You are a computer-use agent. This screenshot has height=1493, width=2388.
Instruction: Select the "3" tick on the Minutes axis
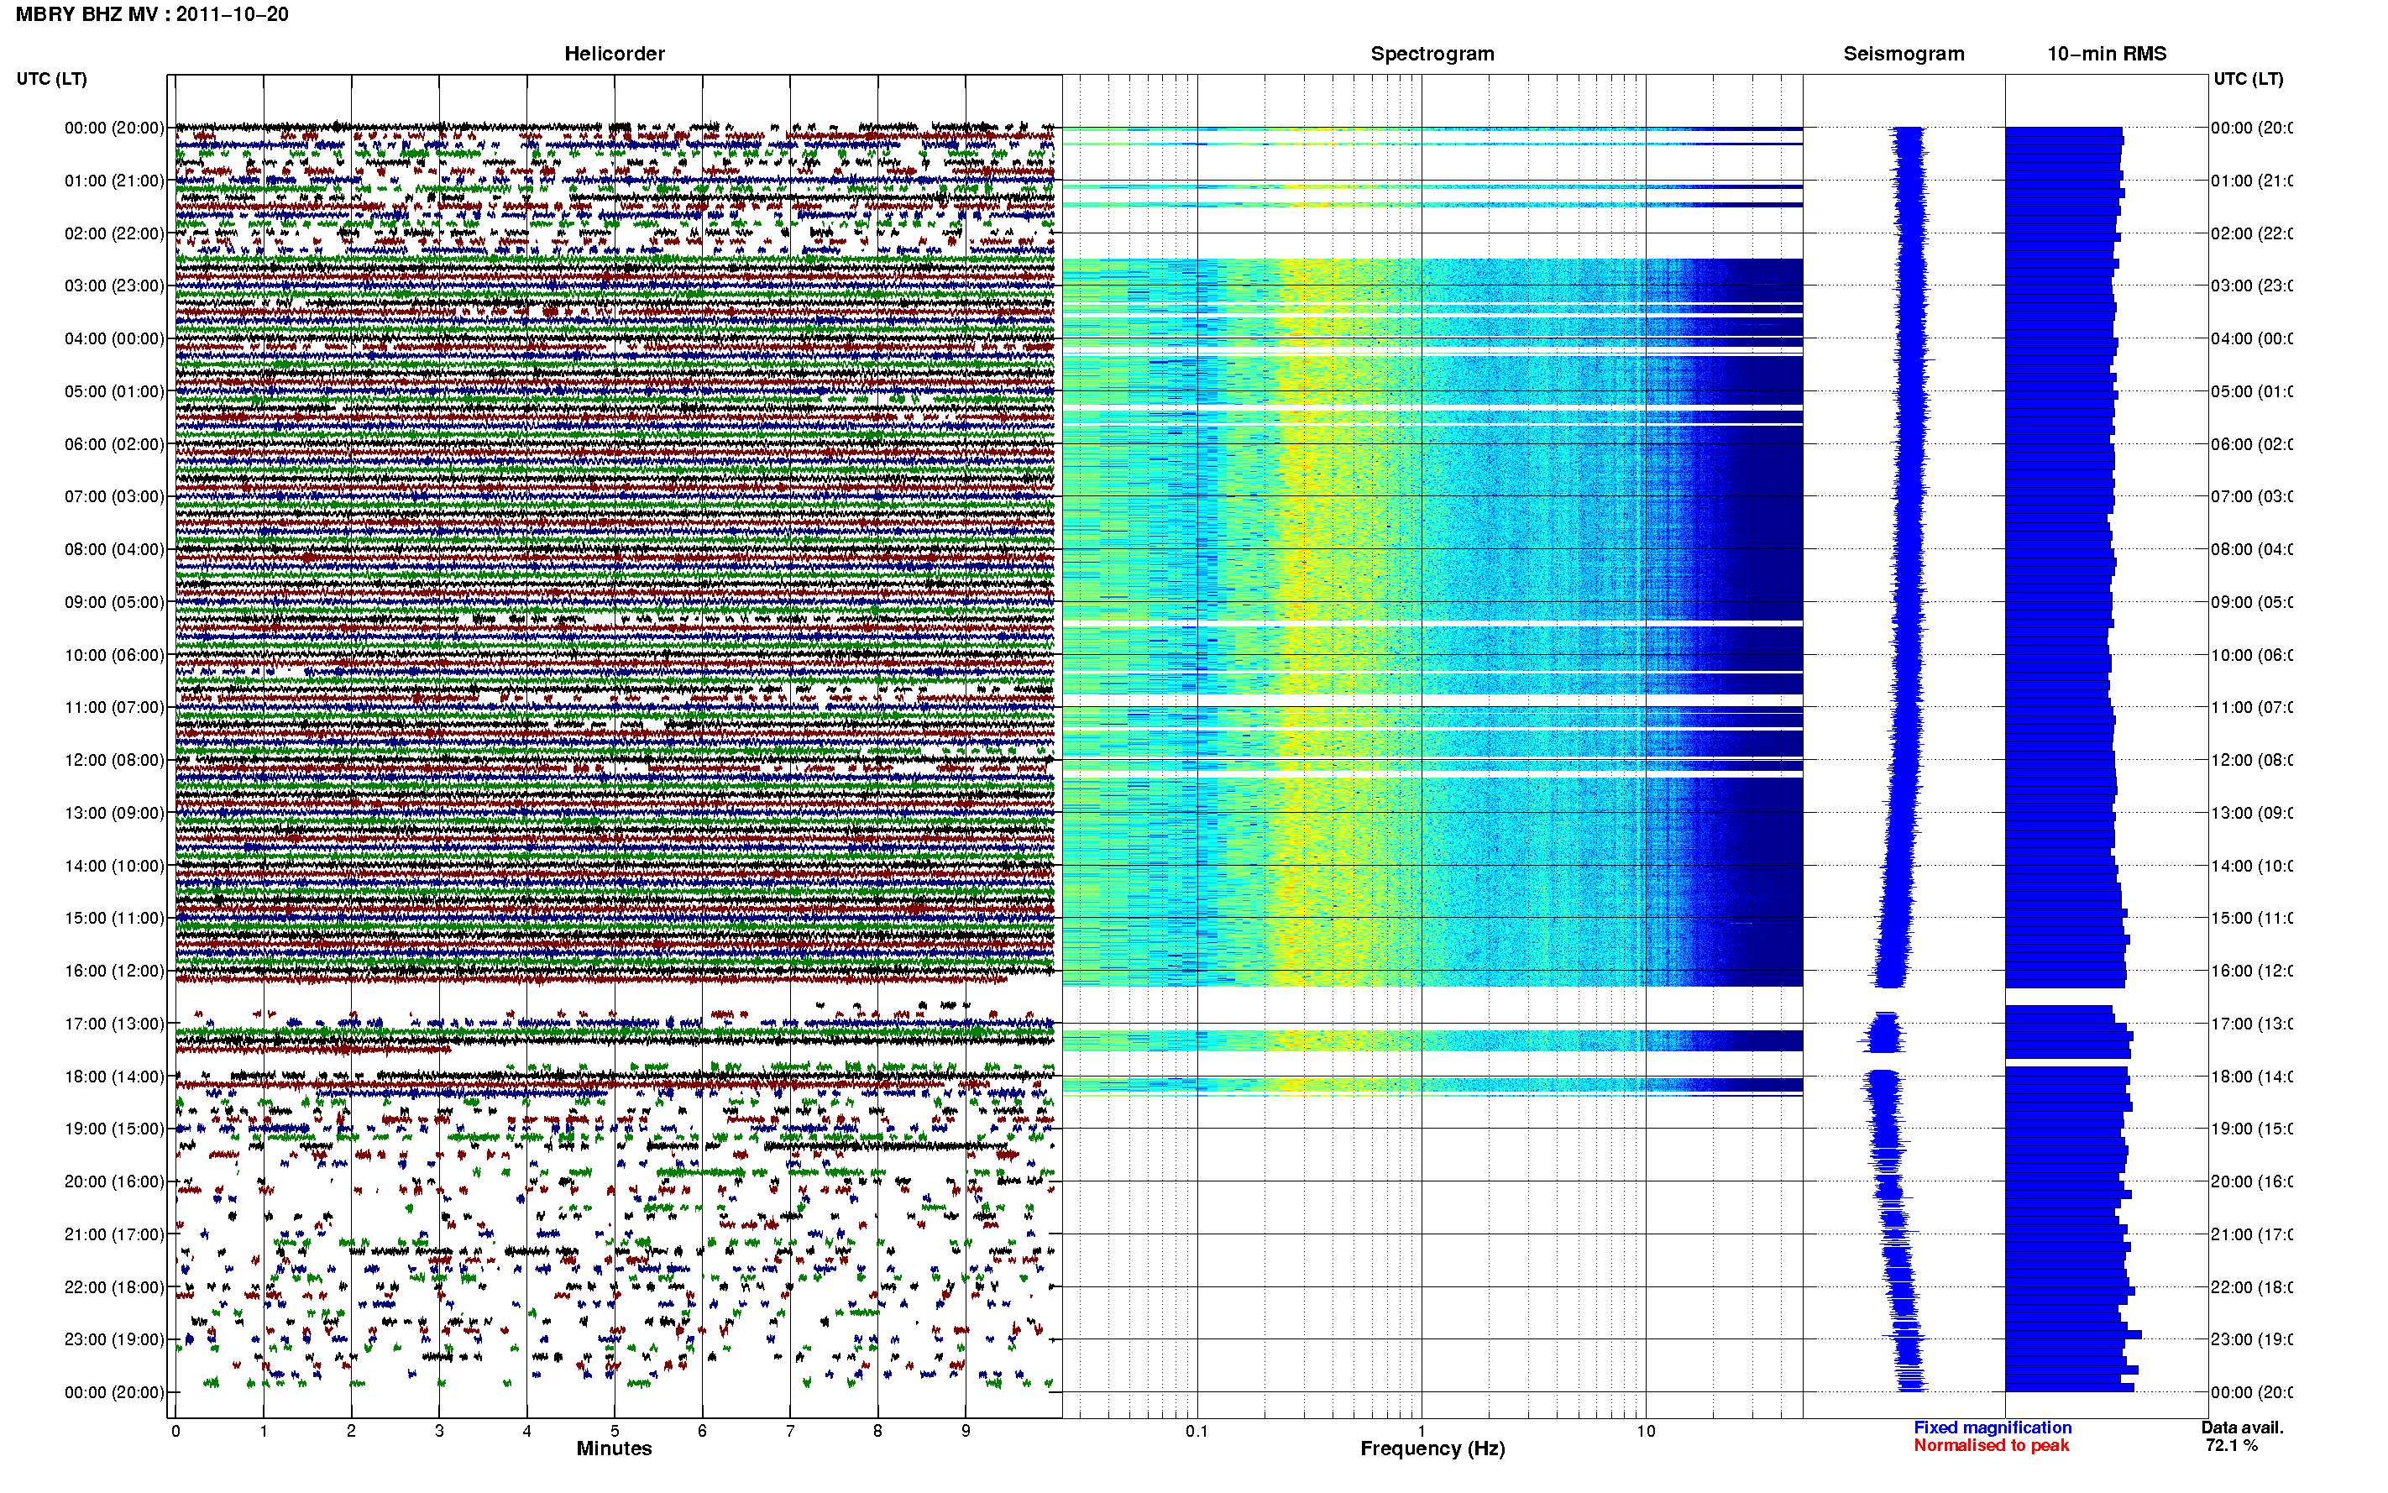[x=439, y=1431]
